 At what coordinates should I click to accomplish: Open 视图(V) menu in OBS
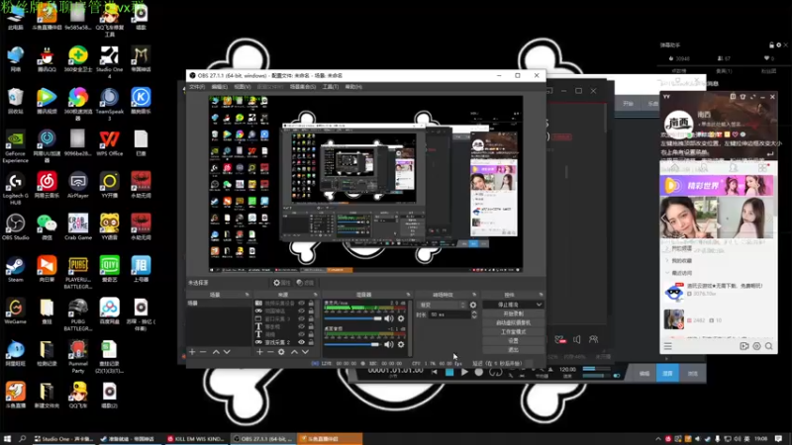pyautogui.click(x=243, y=87)
